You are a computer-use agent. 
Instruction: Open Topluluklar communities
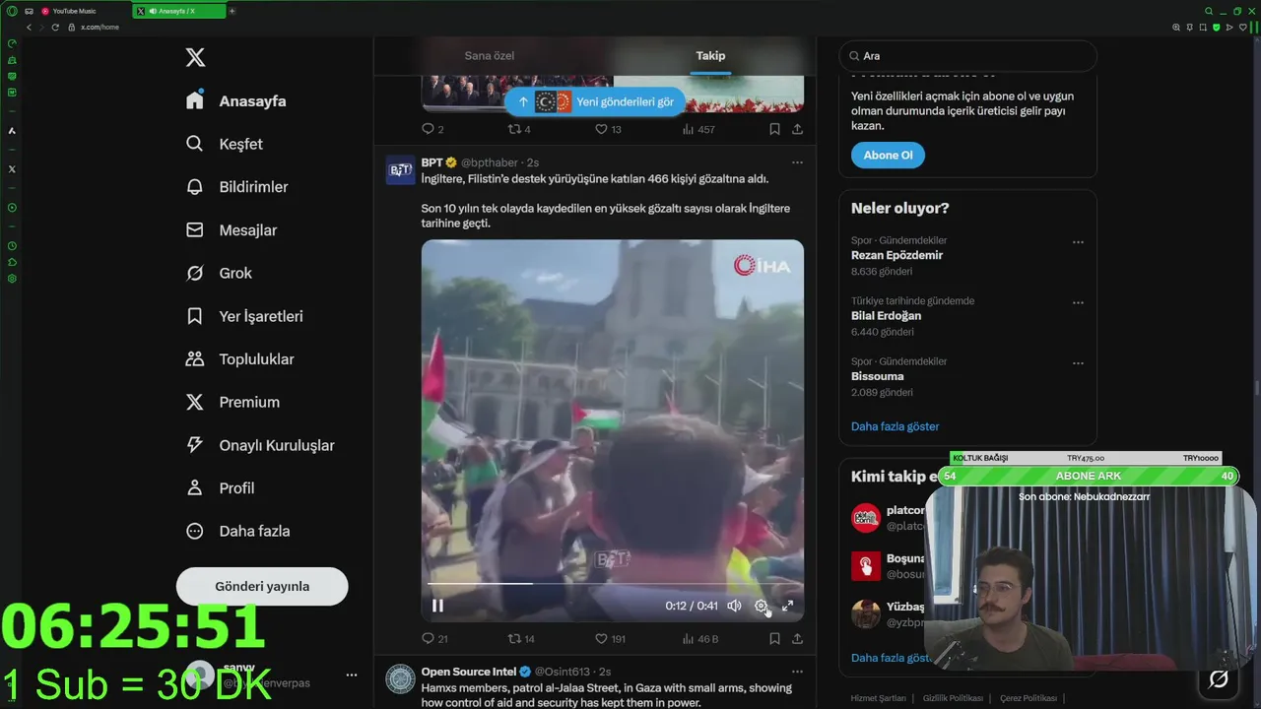pos(240,359)
